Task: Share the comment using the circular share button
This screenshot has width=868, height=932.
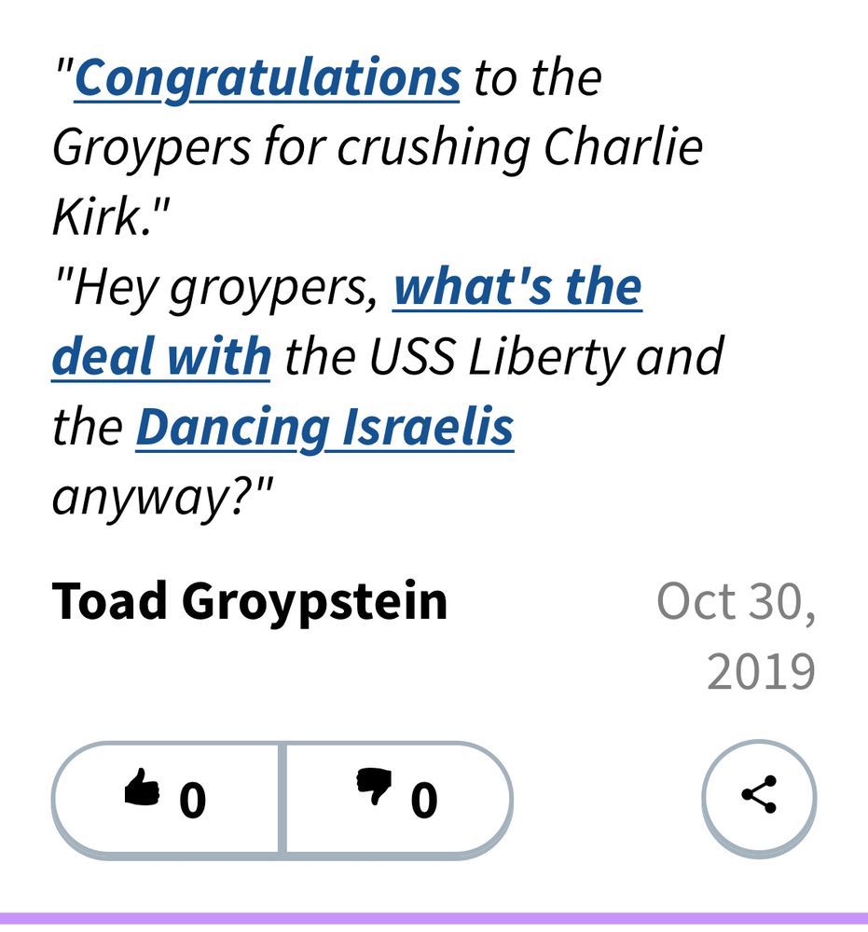Action: pyautogui.click(x=760, y=797)
